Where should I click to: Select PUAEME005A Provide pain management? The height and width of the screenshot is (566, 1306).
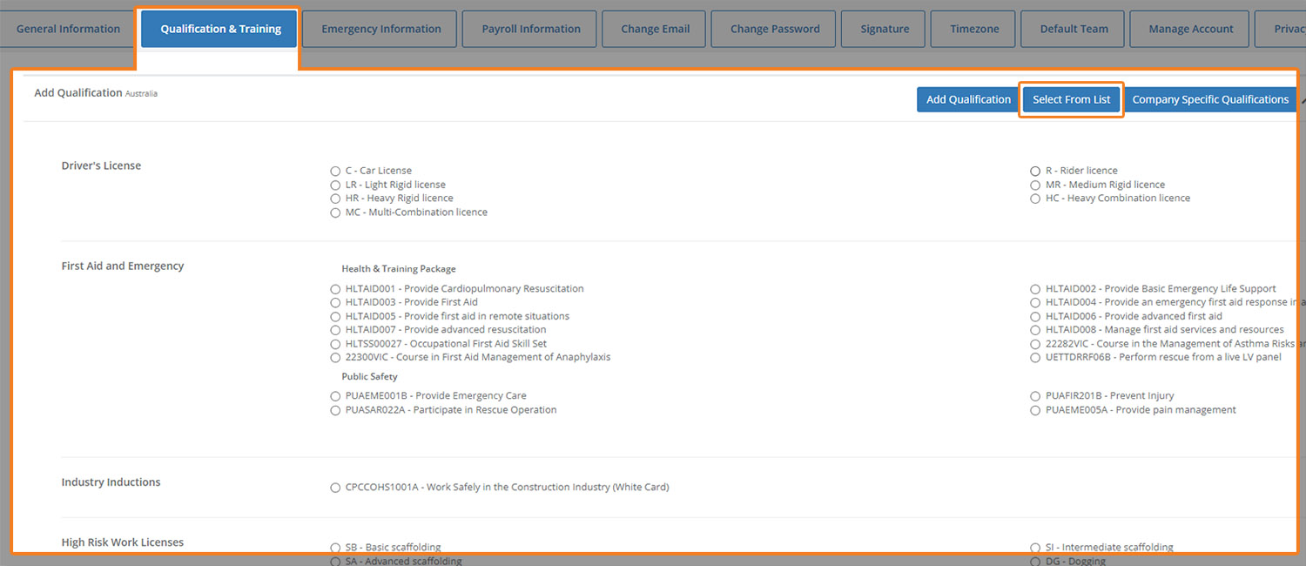(x=1035, y=410)
